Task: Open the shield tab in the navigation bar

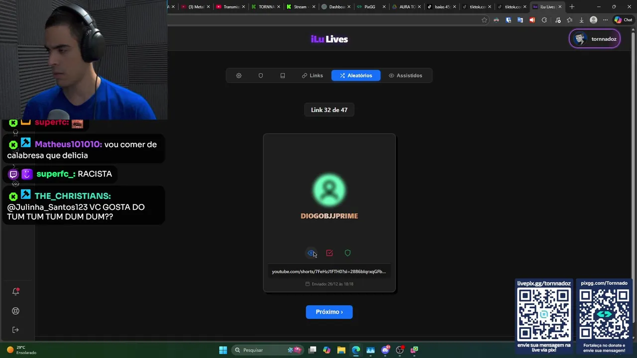Action: (x=261, y=76)
